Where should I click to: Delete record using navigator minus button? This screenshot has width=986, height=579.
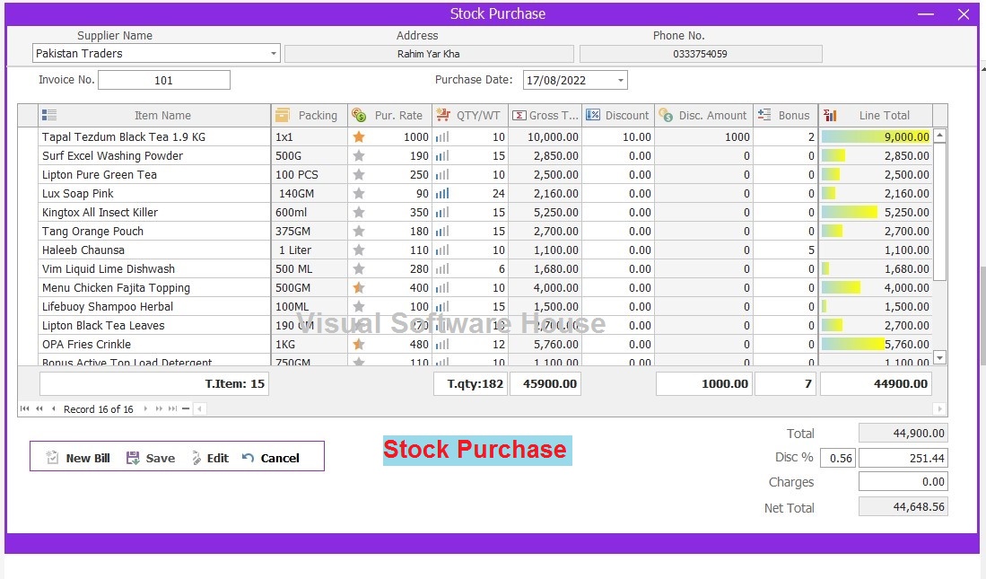[x=186, y=409]
